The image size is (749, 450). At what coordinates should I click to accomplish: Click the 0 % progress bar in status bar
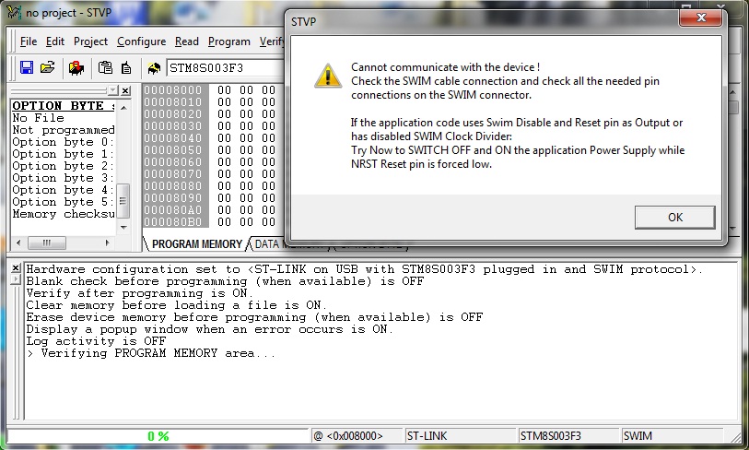158,435
